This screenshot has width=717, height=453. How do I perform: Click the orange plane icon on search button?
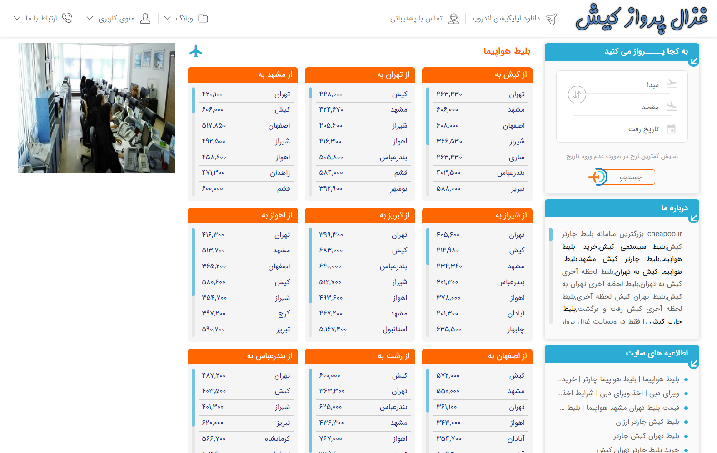(597, 177)
